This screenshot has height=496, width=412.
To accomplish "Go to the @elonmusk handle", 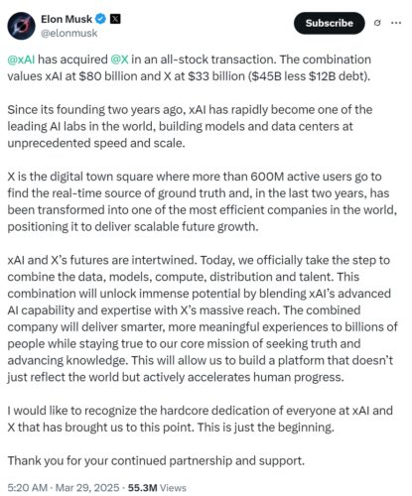I will [69, 33].
